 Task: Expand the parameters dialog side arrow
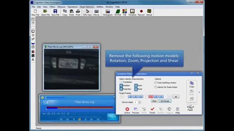pyautogui.click(x=199, y=92)
